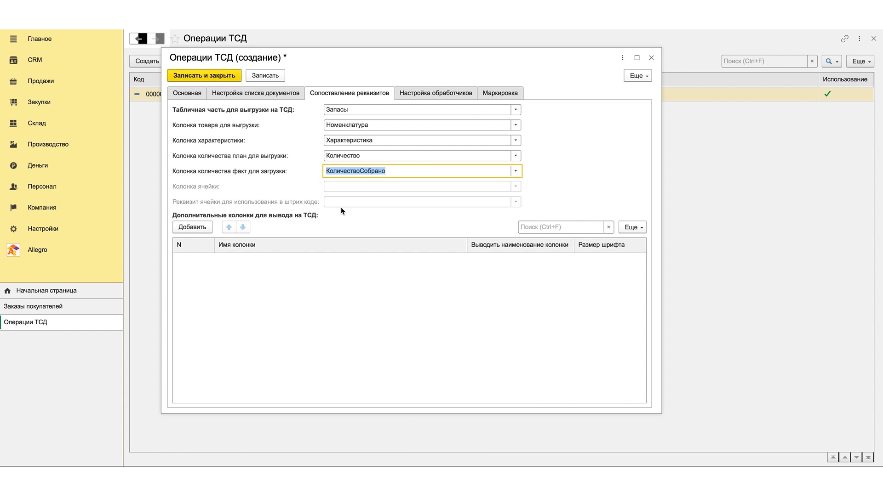This screenshot has height=496, width=883.
Task: Move additional column row up
Action: [x=229, y=227]
